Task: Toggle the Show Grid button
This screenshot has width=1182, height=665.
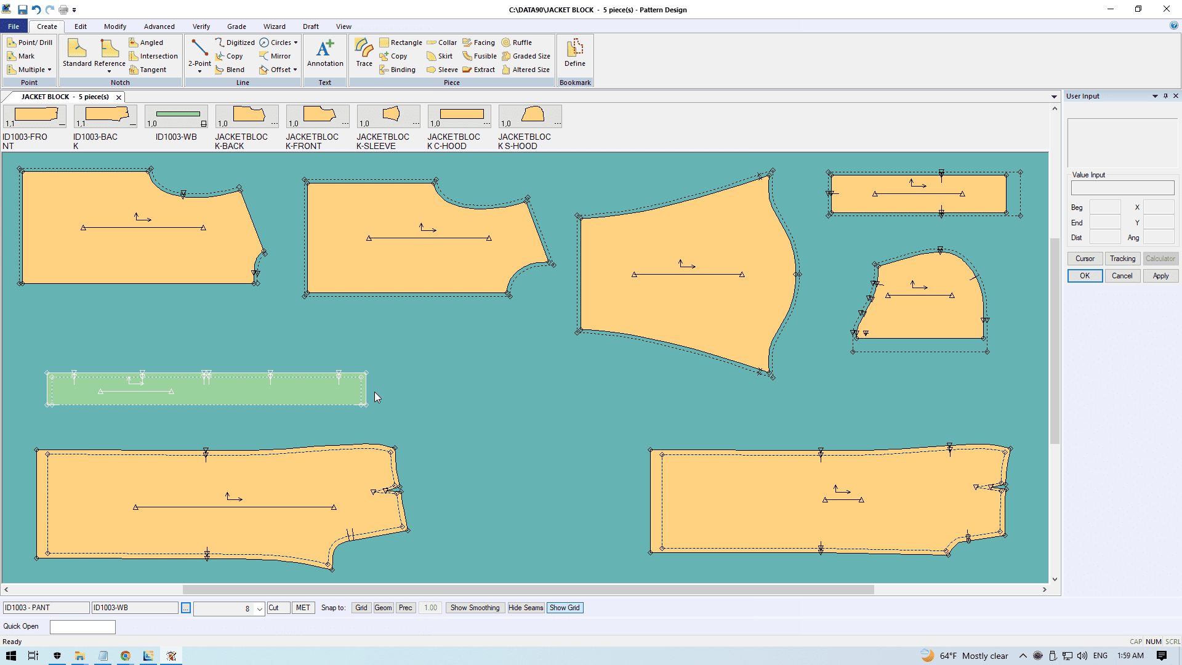Action: click(565, 608)
